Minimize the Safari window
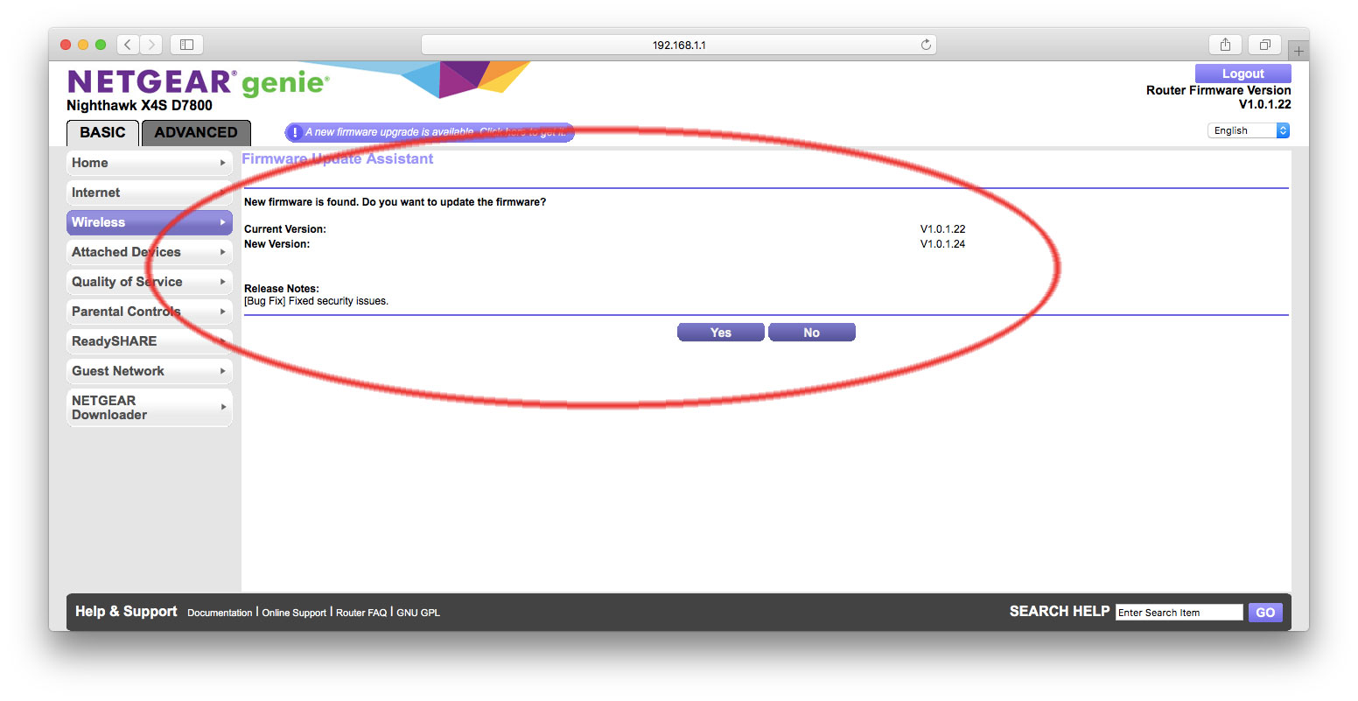The image size is (1358, 701). 83,45
